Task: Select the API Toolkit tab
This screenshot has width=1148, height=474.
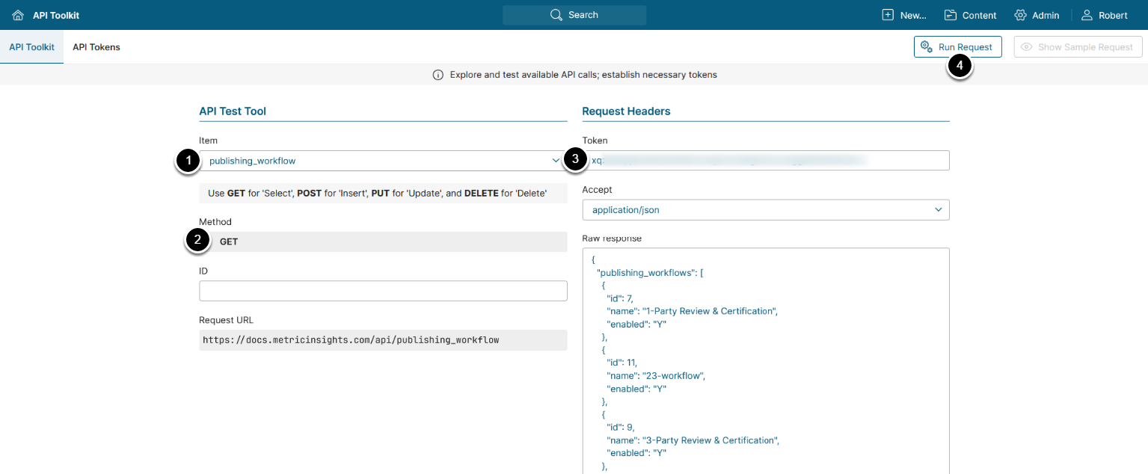Action: tap(31, 47)
